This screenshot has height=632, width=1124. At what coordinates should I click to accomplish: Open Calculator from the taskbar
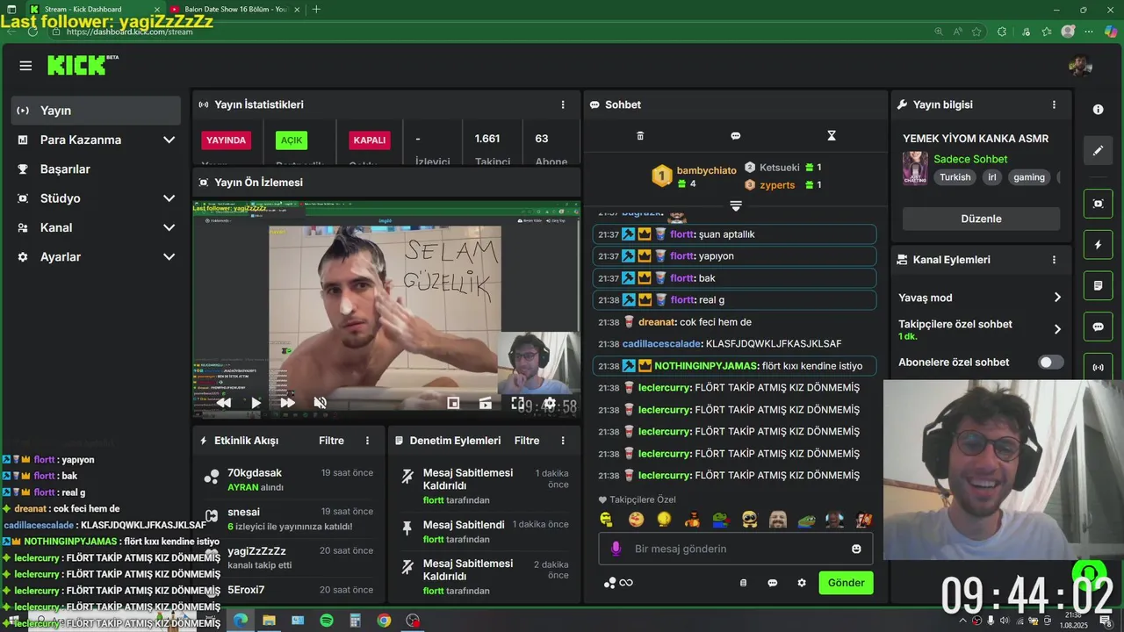(355, 621)
